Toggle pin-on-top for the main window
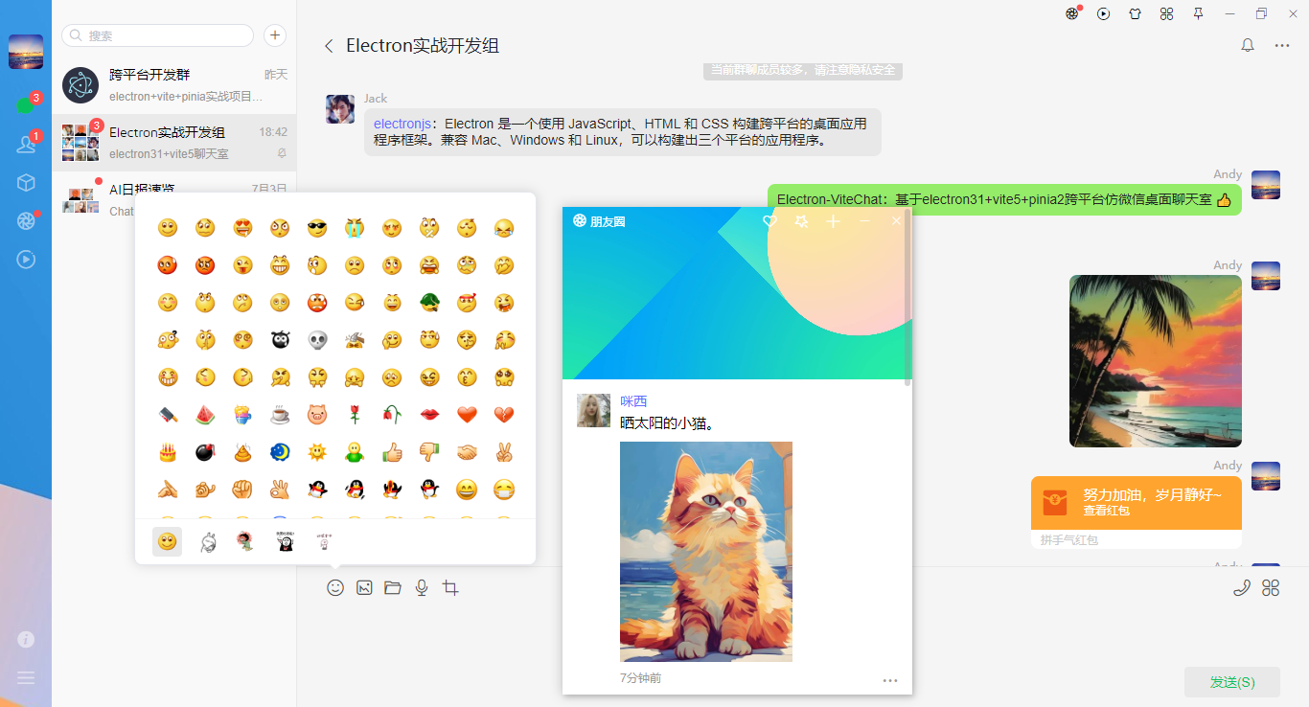 pos(1196,14)
